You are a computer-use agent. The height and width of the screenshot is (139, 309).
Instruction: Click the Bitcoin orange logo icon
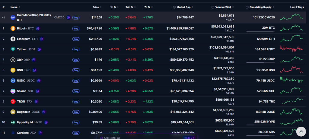13,28
